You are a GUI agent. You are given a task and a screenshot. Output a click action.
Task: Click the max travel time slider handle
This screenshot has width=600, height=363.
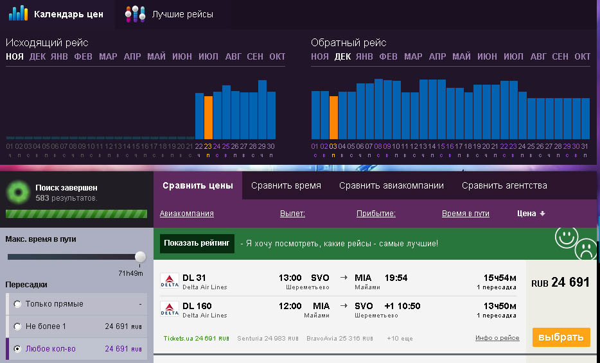(140, 257)
